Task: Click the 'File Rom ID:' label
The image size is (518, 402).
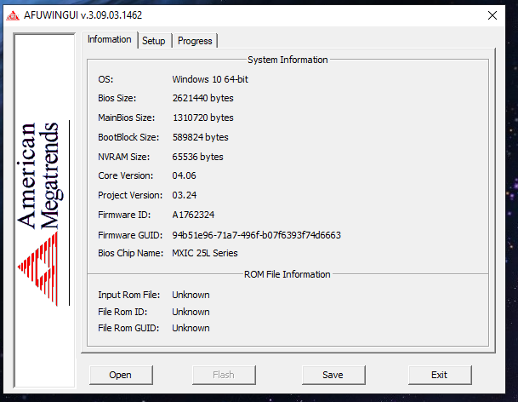Action: tap(122, 312)
